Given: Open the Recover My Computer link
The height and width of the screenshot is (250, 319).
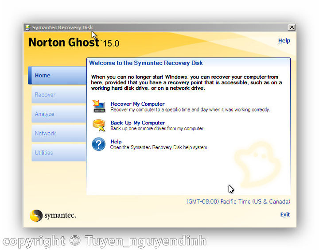Looking at the screenshot, I should click(137, 104).
